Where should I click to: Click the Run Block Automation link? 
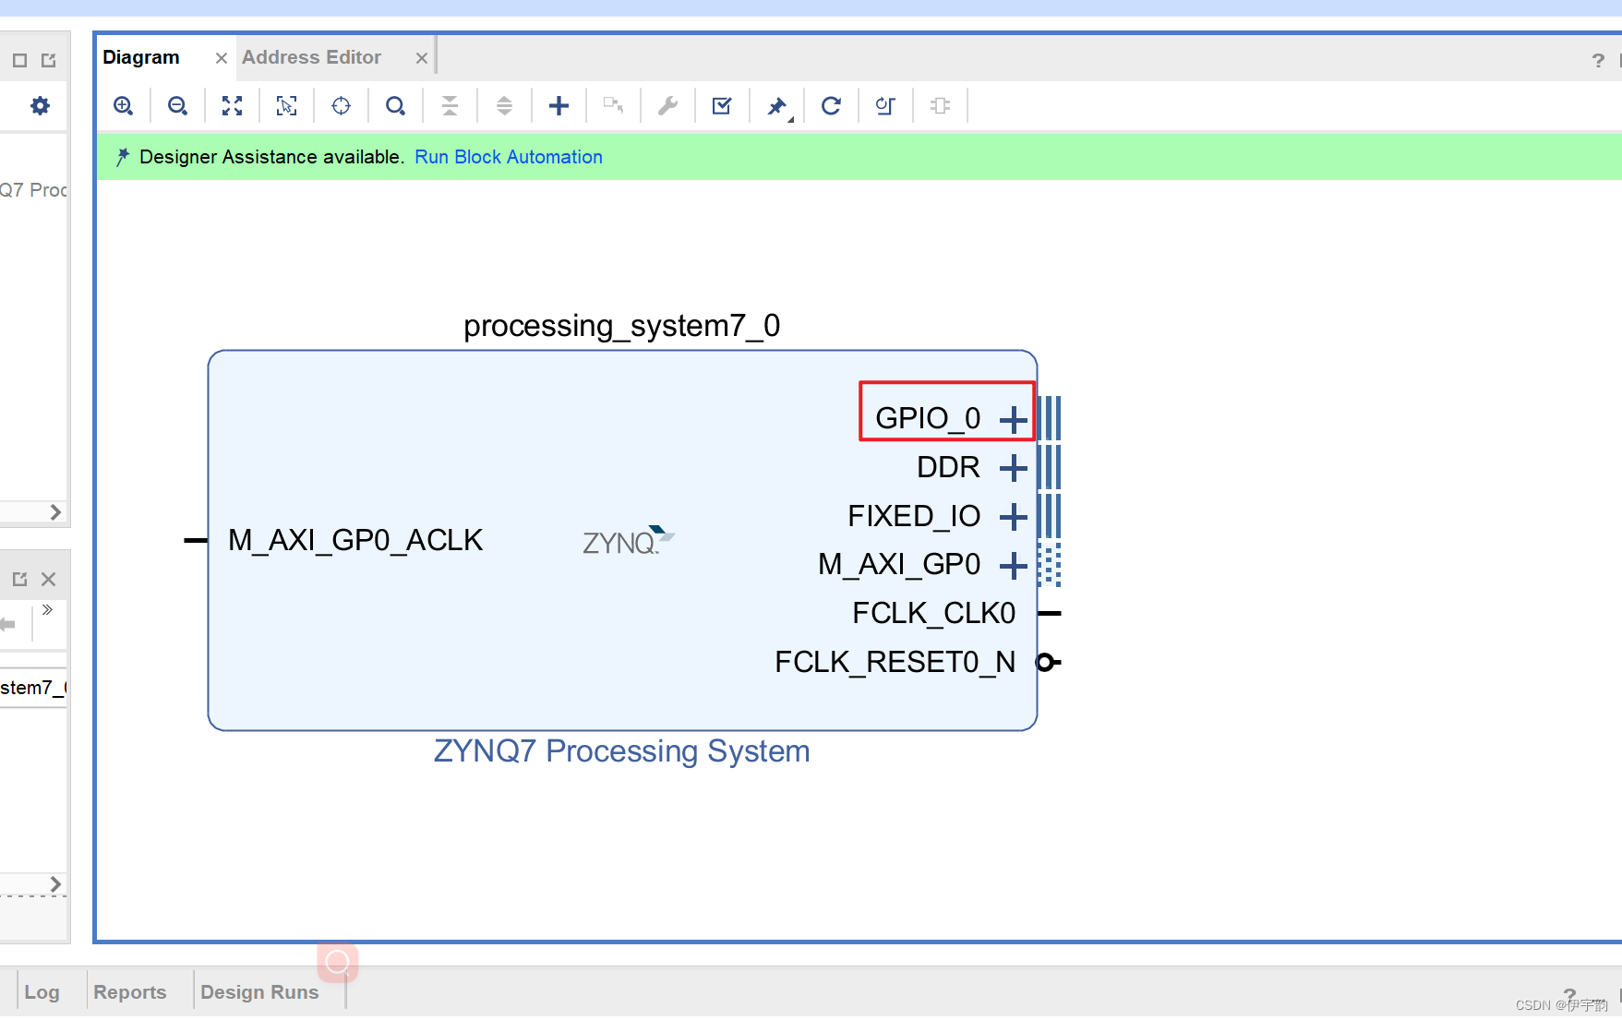(509, 157)
